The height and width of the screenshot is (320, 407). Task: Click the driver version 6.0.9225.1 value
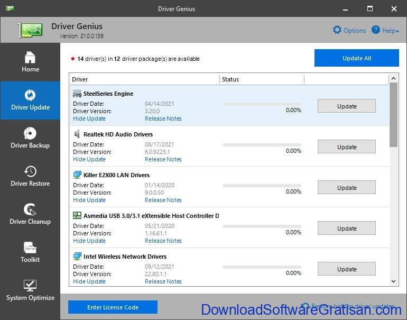158,152
